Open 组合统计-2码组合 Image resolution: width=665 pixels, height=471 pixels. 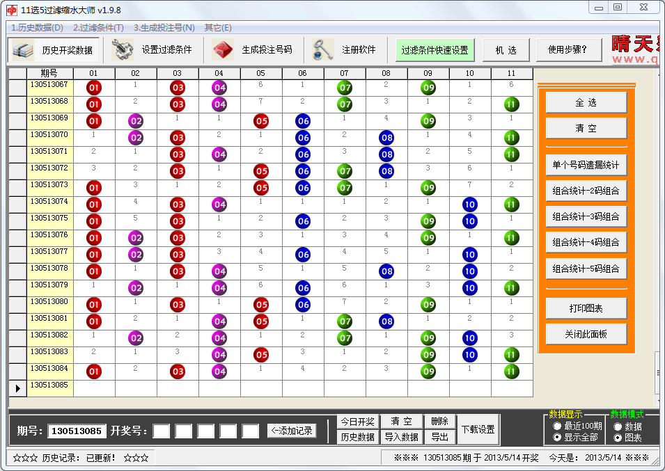pyautogui.click(x=586, y=191)
